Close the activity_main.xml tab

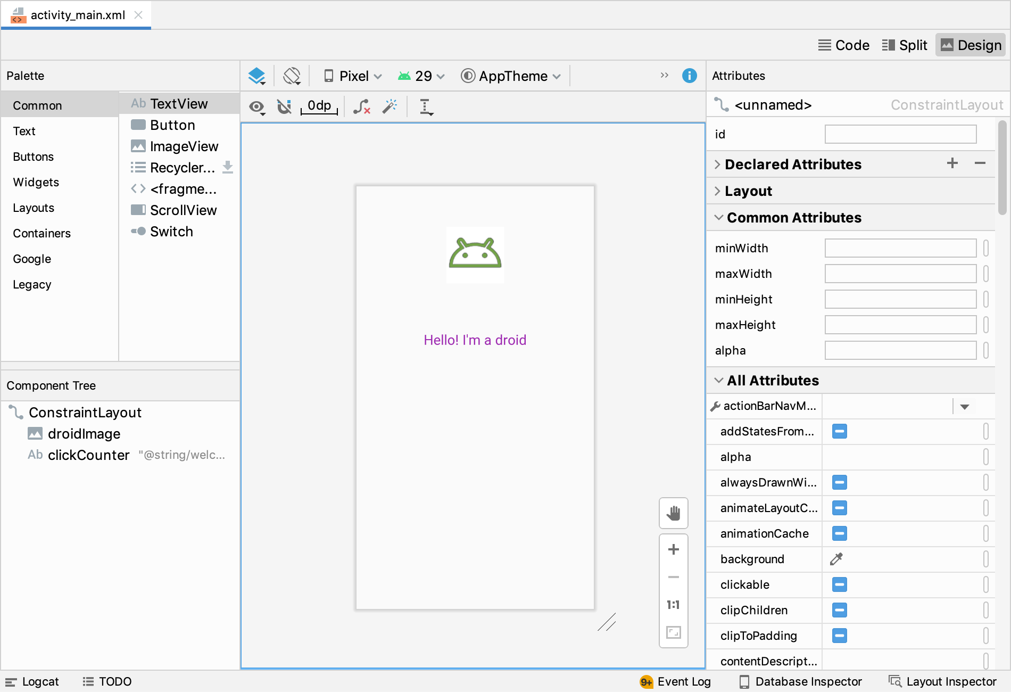click(x=138, y=15)
